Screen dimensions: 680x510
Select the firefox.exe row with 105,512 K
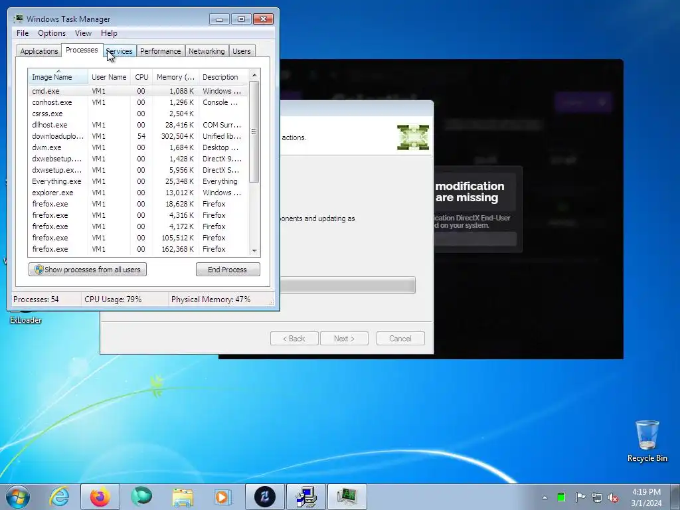point(138,238)
